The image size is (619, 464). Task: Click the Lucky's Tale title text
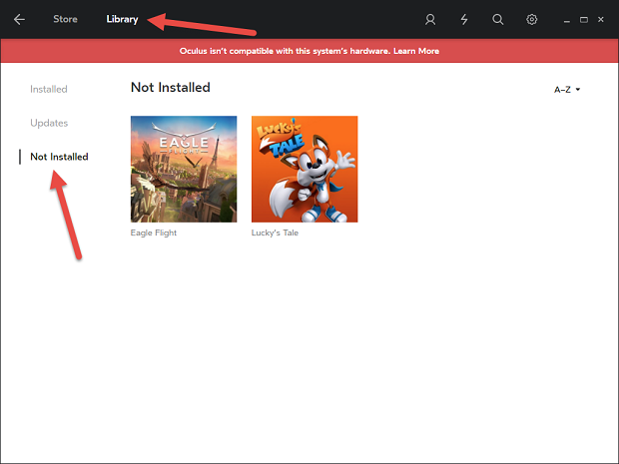point(275,232)
